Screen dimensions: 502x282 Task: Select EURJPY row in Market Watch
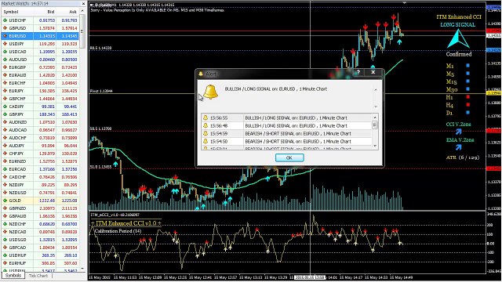point(40,91)
